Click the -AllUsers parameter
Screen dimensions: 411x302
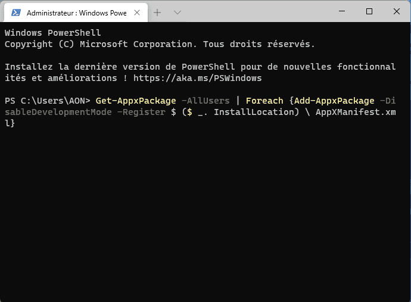click(x=205, y=101)
